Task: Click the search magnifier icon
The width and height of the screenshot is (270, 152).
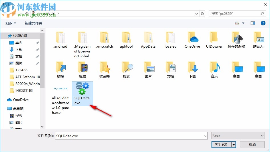Action: coord(262,13)
